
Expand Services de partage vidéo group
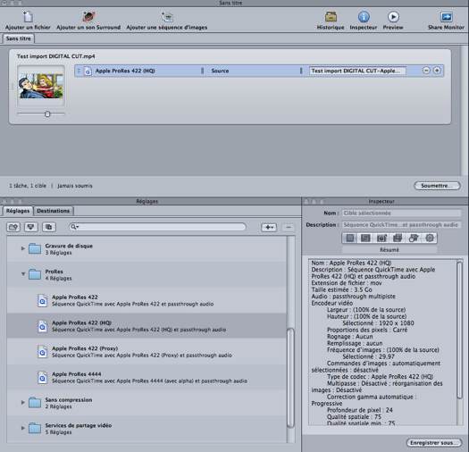[23, 428]
